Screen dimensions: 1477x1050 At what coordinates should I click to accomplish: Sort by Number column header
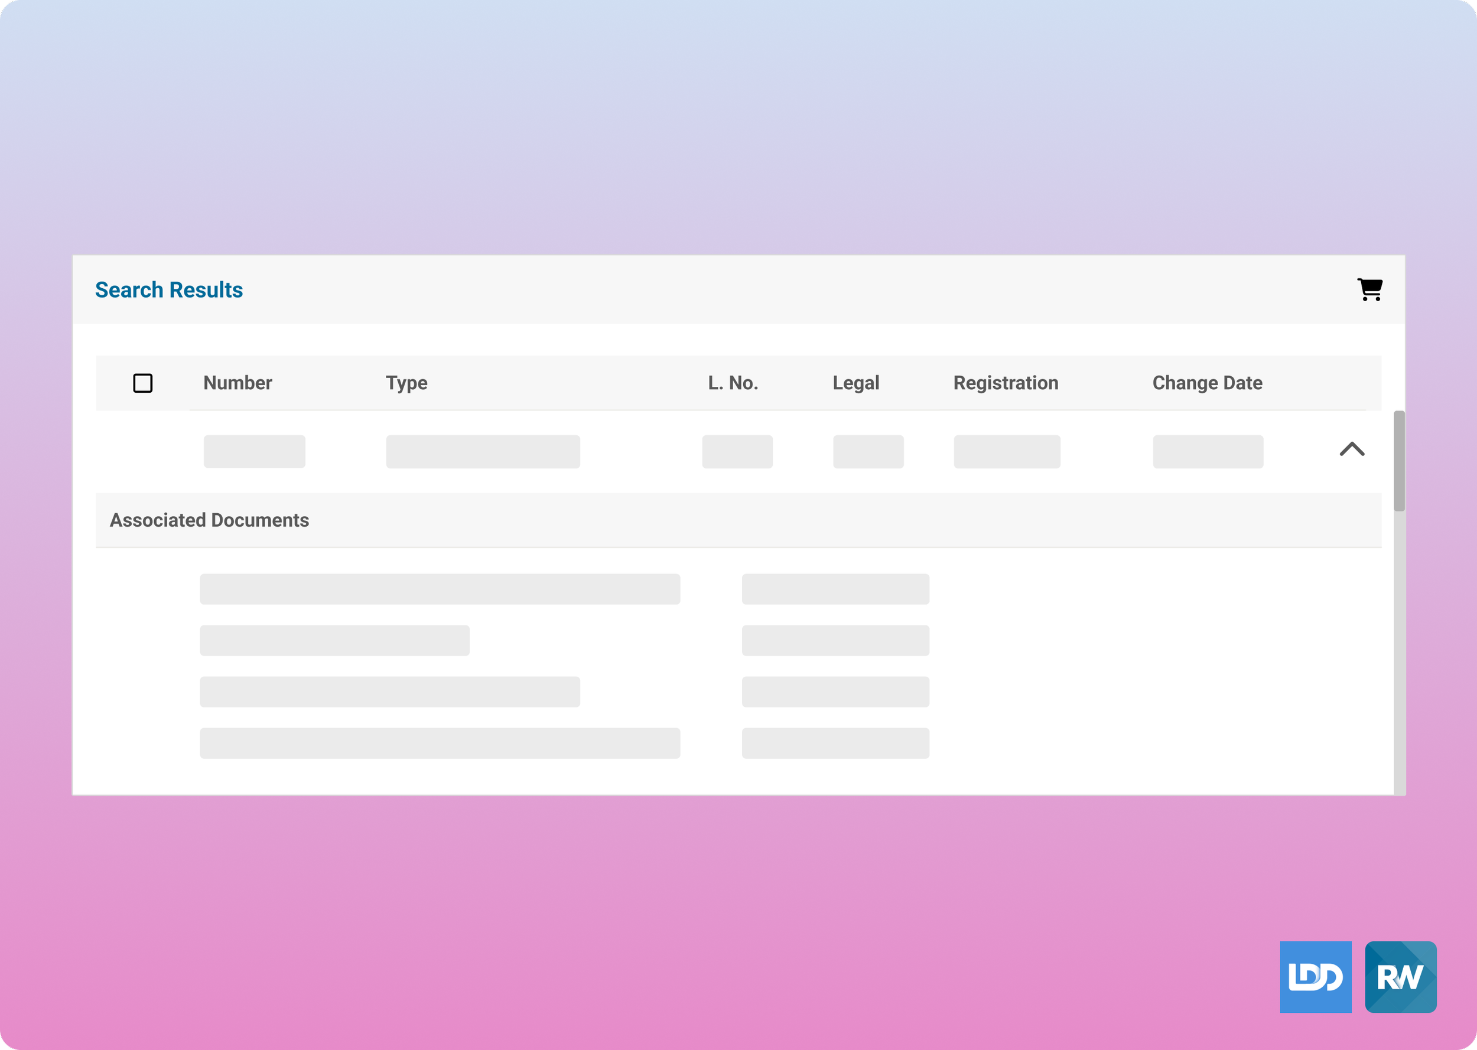pyautogui.click(x=238, y=383)
